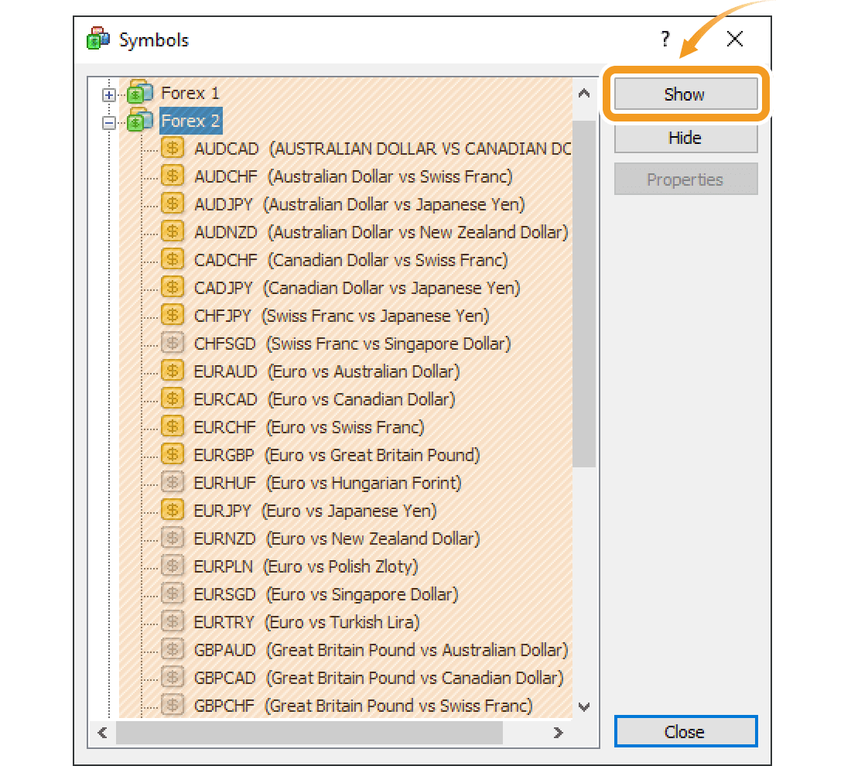Click the GBPCHF gray dollar symbol icon
Image resolution: width=851 pixels, height=766 pixels.
coord(173,705)
